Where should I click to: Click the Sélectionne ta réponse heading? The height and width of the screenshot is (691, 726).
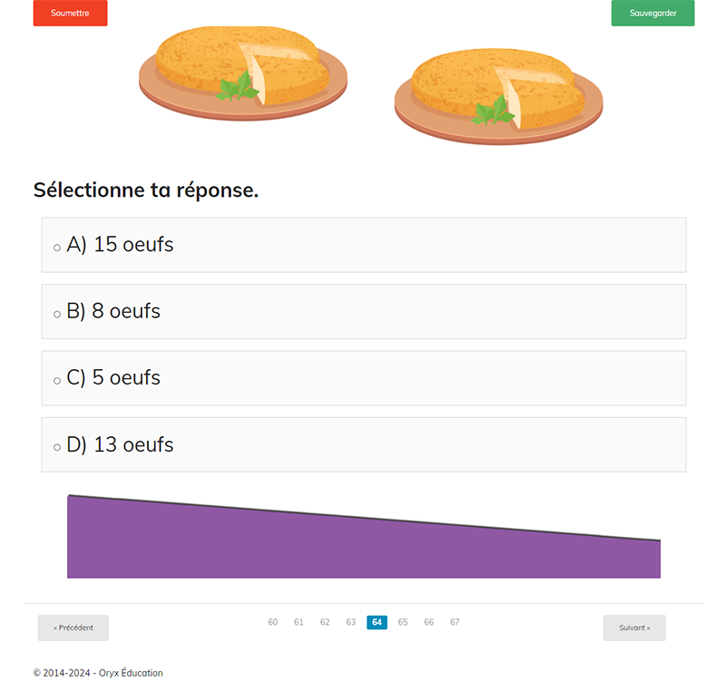point(146,190)
